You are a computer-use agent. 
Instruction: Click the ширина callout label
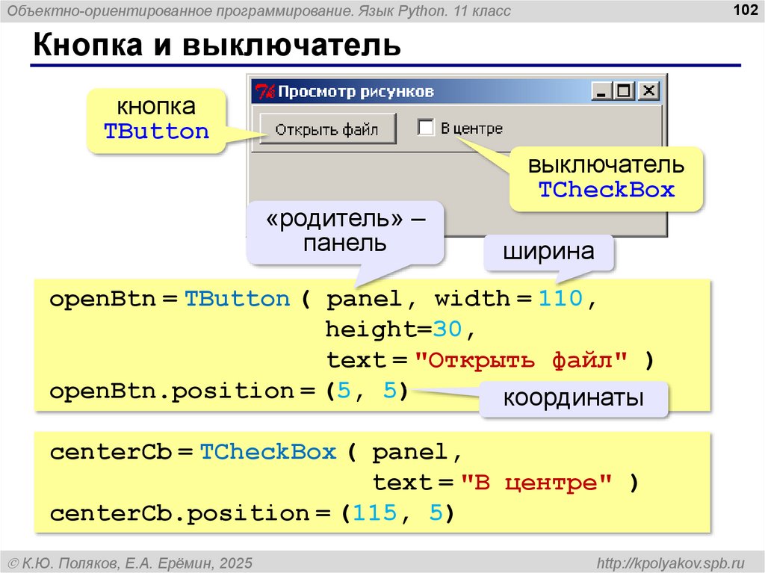tap(548, 252)
